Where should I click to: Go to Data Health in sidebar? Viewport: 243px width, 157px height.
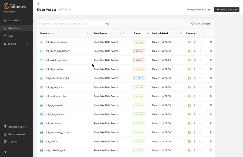[15, 20]
